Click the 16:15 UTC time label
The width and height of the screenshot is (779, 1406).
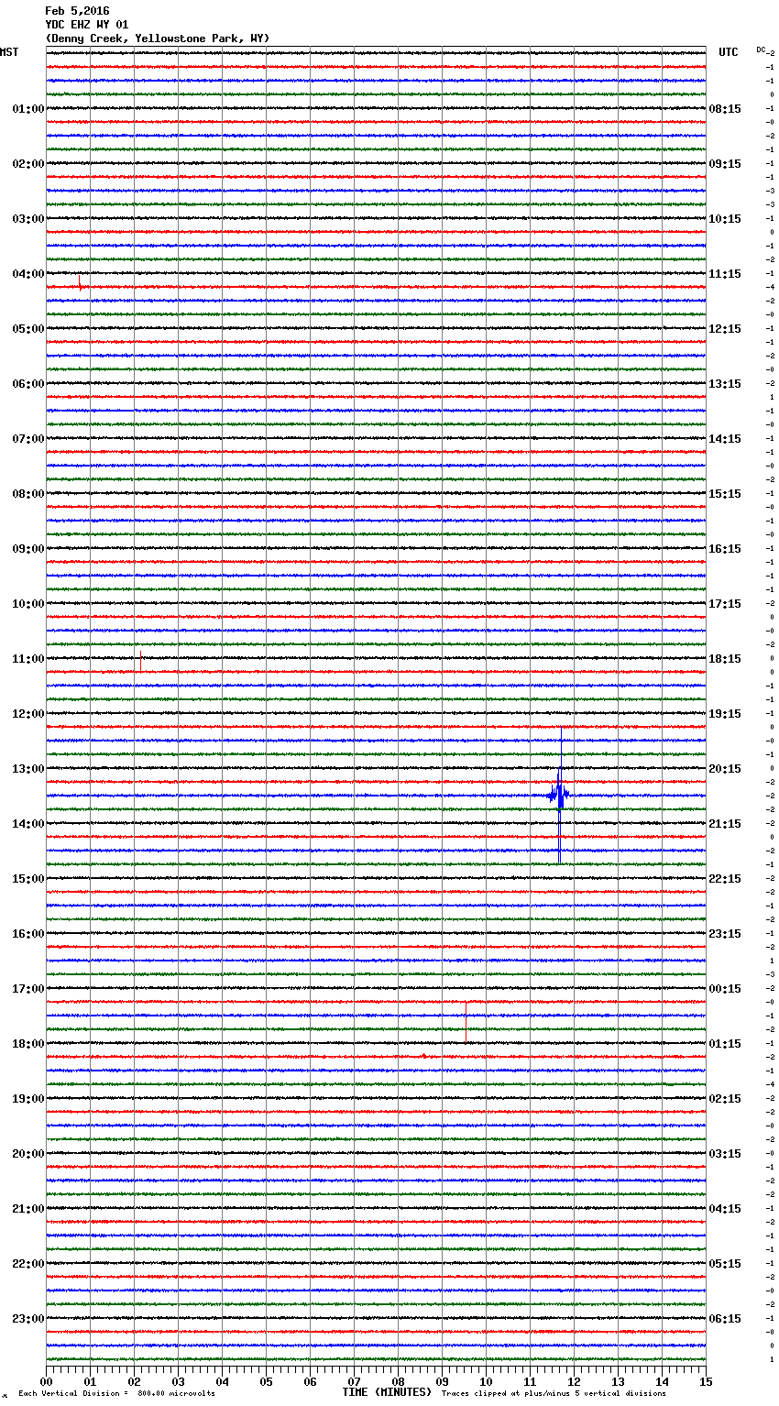(x=725, y=549)
